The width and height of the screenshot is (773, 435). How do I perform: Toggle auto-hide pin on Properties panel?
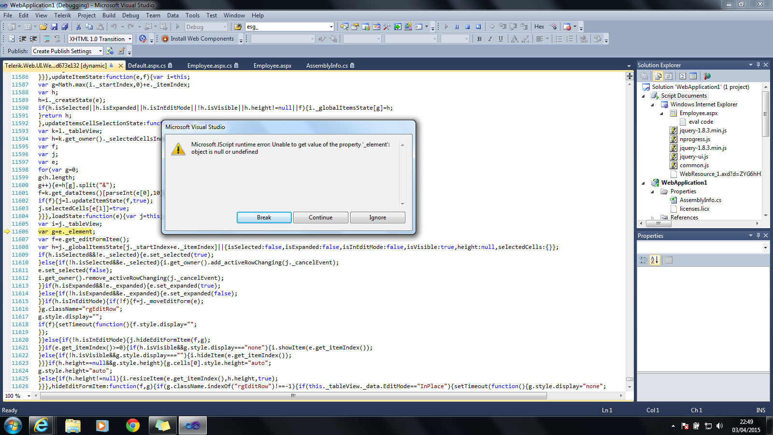[758, 235]
